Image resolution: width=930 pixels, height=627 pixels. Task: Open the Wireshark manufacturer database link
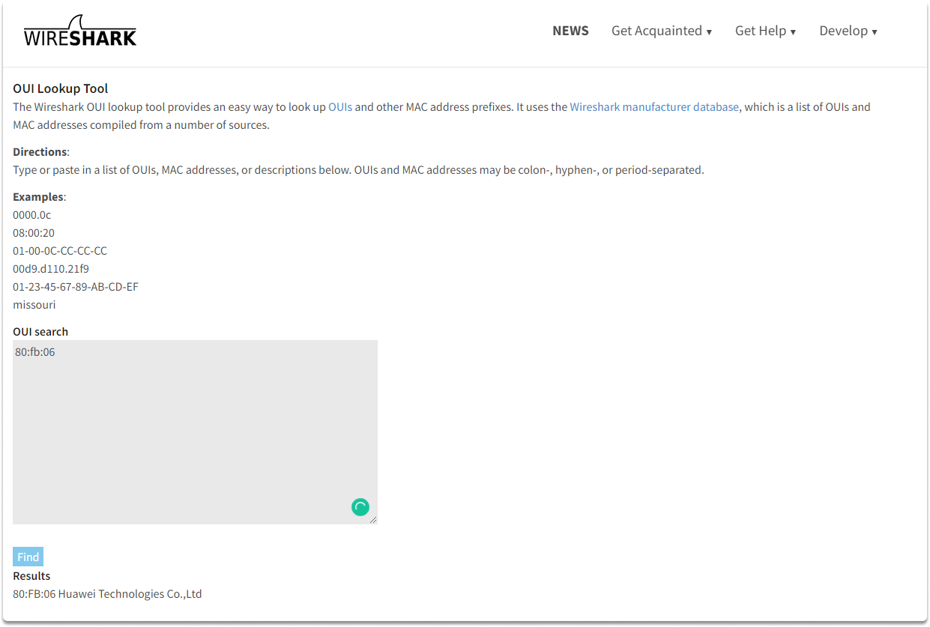(x=654, y=107)
